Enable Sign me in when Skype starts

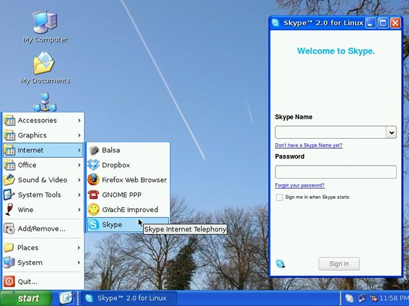tap(279, 197)
